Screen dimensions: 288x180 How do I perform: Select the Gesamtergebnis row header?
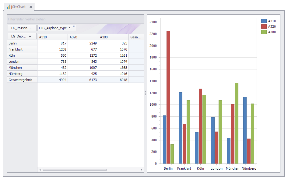pos(22,80)
